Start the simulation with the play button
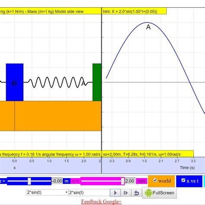Image resolution: width=205 pixels, height=205 pixels. point(115,193)
